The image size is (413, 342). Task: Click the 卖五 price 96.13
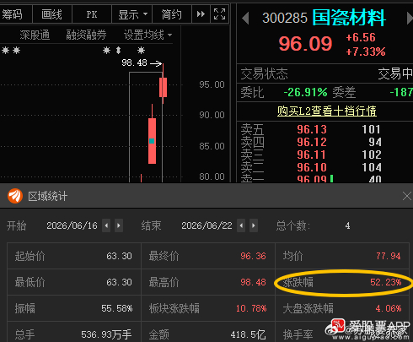[312, 129]
